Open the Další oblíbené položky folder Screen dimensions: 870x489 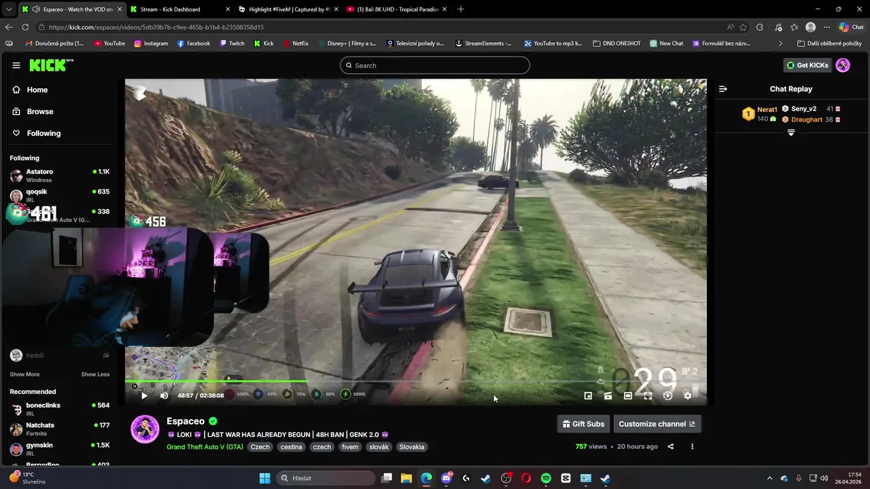click(x=829, y=43)
